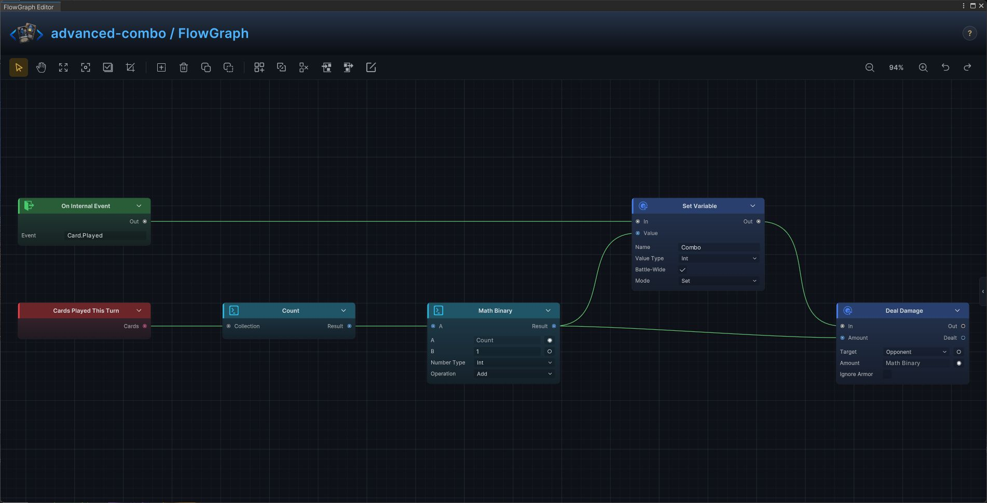Click the frame selection focus icon
The image size is (987, 503).
coord(86,67)
